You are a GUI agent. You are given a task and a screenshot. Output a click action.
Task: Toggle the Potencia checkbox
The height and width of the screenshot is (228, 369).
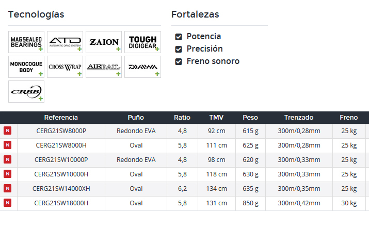(179, 37)
